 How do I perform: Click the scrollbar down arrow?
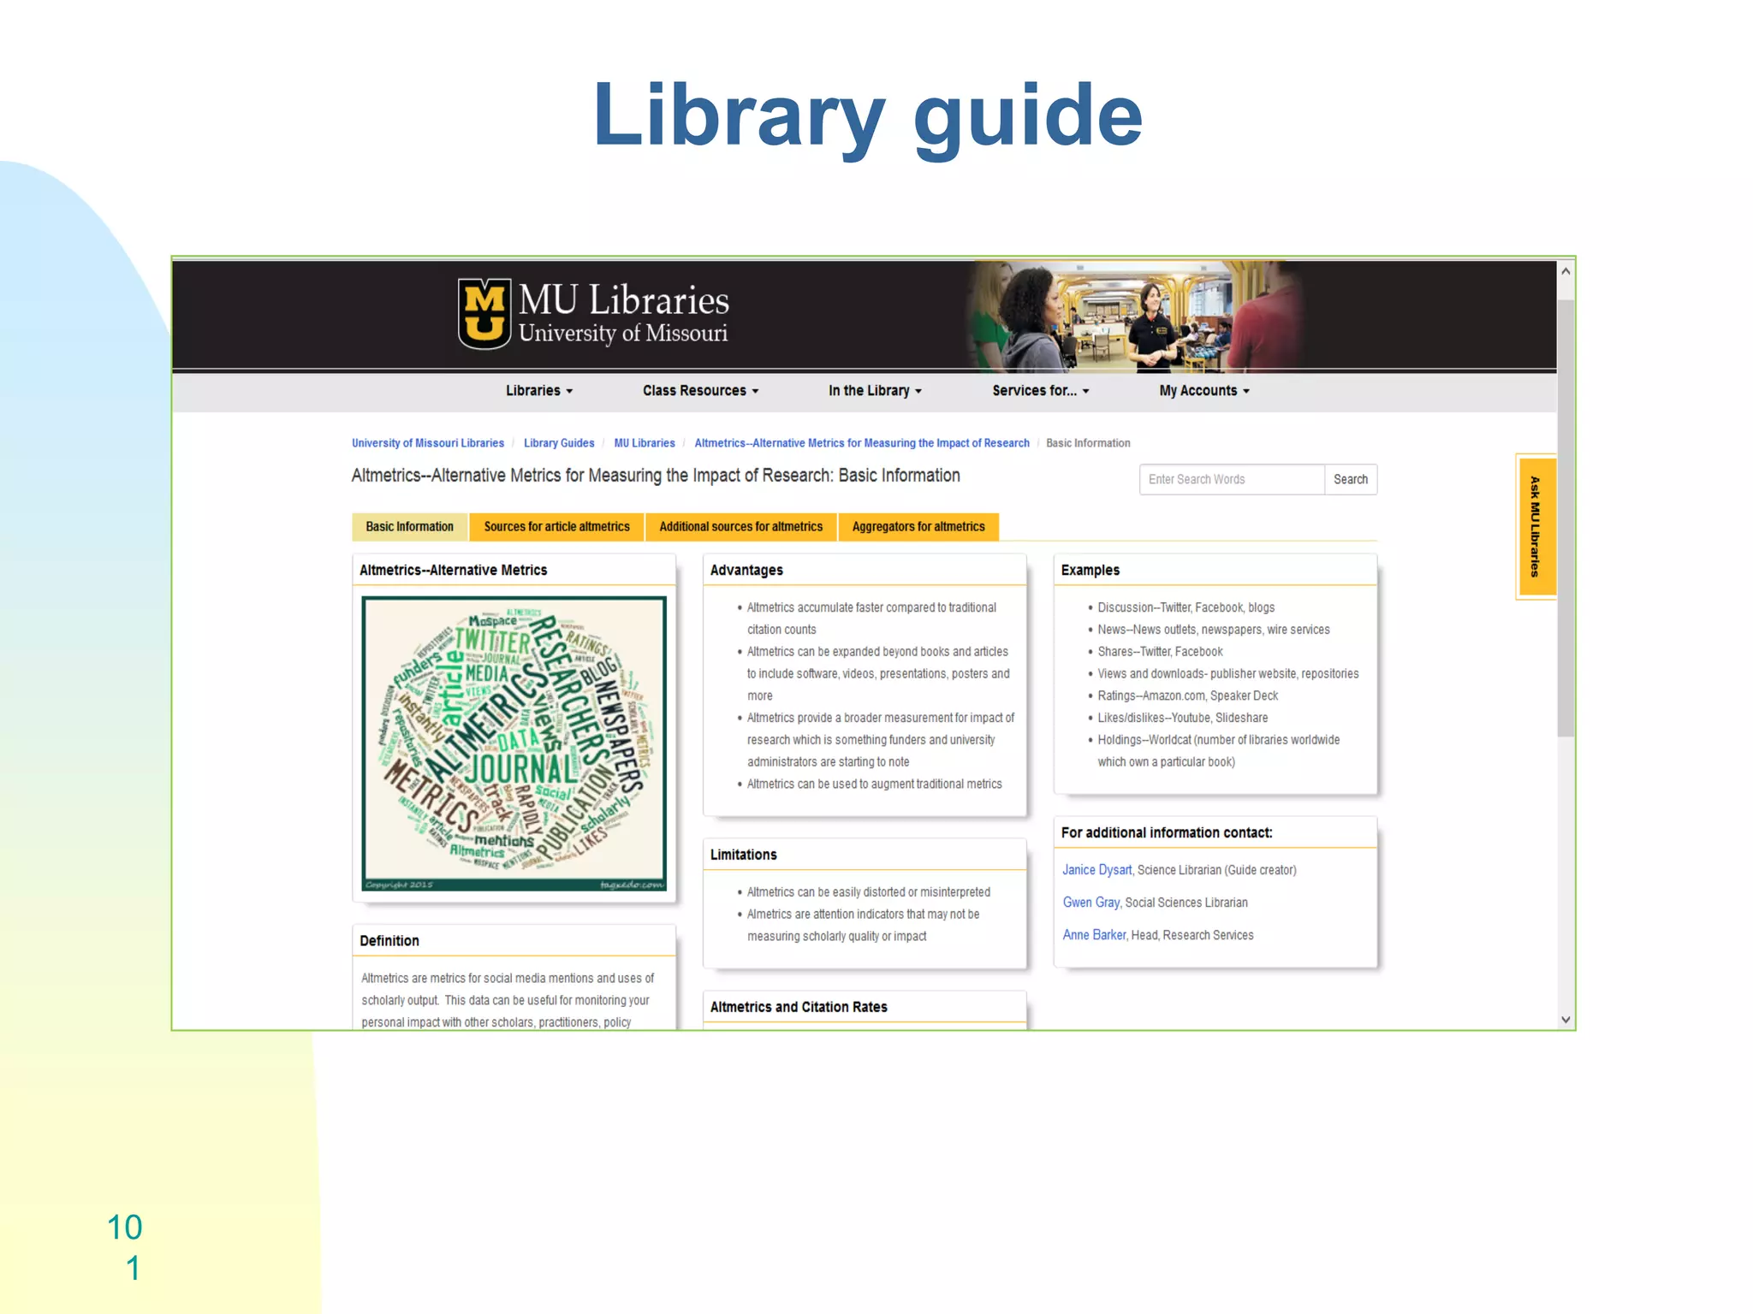1566,1020
